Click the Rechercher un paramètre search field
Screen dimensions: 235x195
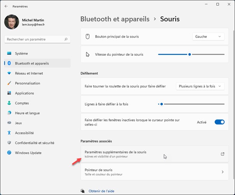34,39
